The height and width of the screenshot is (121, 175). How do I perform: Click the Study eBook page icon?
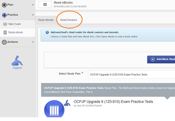pos(5,32)
